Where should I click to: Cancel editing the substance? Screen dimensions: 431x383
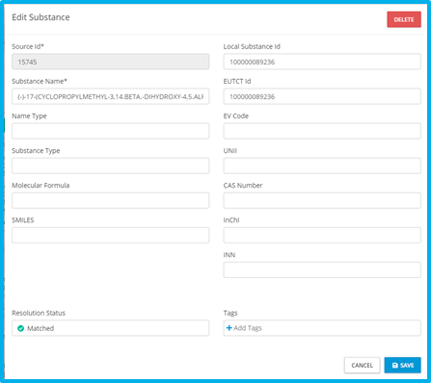363,366
